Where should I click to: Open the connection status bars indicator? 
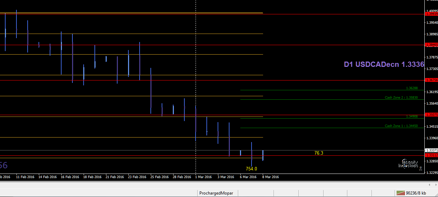coord(401,193)
